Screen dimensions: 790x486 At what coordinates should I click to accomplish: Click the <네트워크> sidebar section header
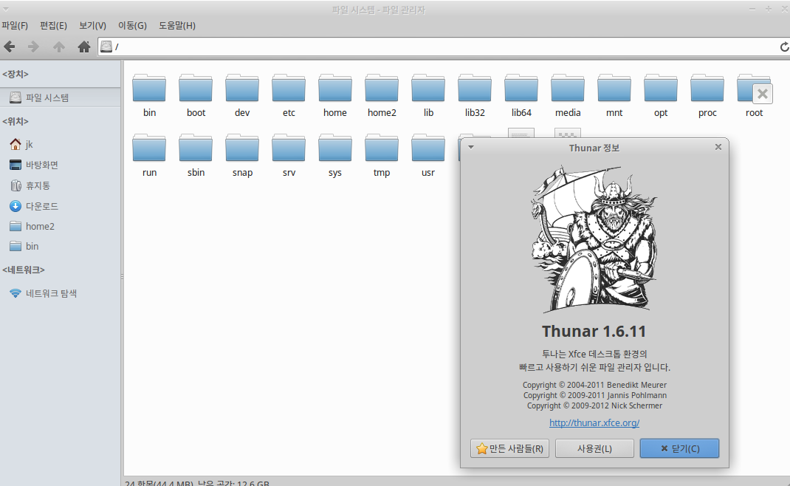[x=24, y=270]
